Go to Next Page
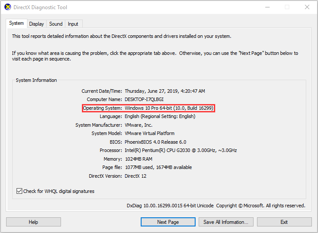 (168, 222)
